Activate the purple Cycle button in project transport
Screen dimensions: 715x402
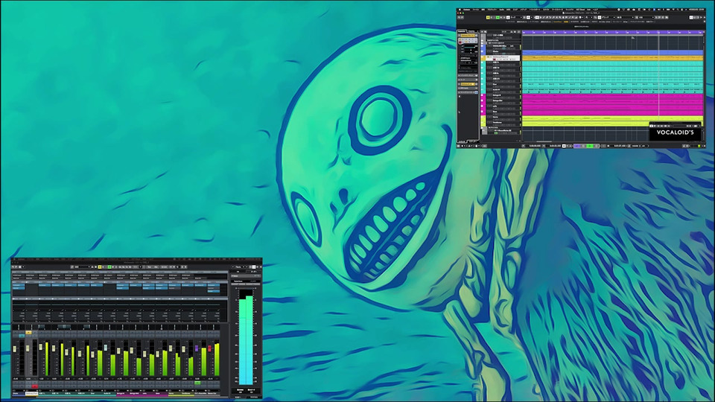pyautogui.click(x=576, y=146)
